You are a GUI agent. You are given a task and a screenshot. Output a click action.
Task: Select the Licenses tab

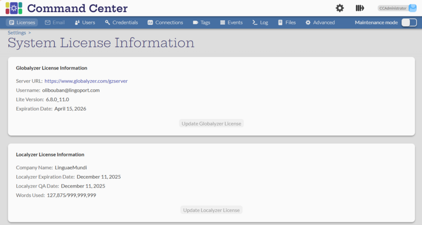pos(22,23)
